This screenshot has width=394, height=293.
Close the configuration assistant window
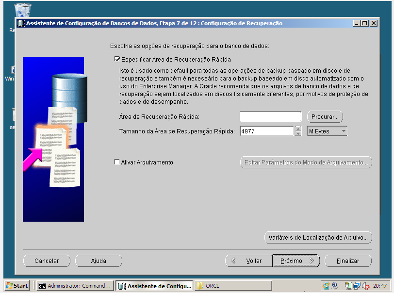[x=374, y=23]
